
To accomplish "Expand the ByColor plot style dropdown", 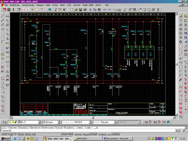I will 139,122.
